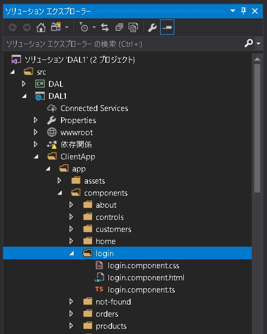This screenshot has height=334, width=267.
Task: Open the search options dropdown arrow
Action: click(259, 44)
